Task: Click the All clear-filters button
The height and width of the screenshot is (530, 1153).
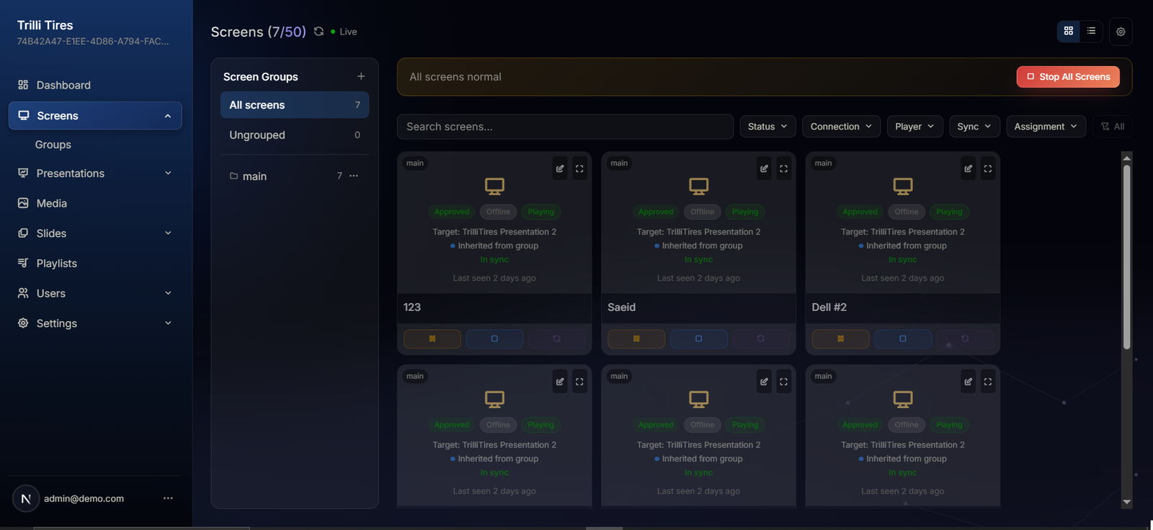Action: click(x=1113, y=127)
